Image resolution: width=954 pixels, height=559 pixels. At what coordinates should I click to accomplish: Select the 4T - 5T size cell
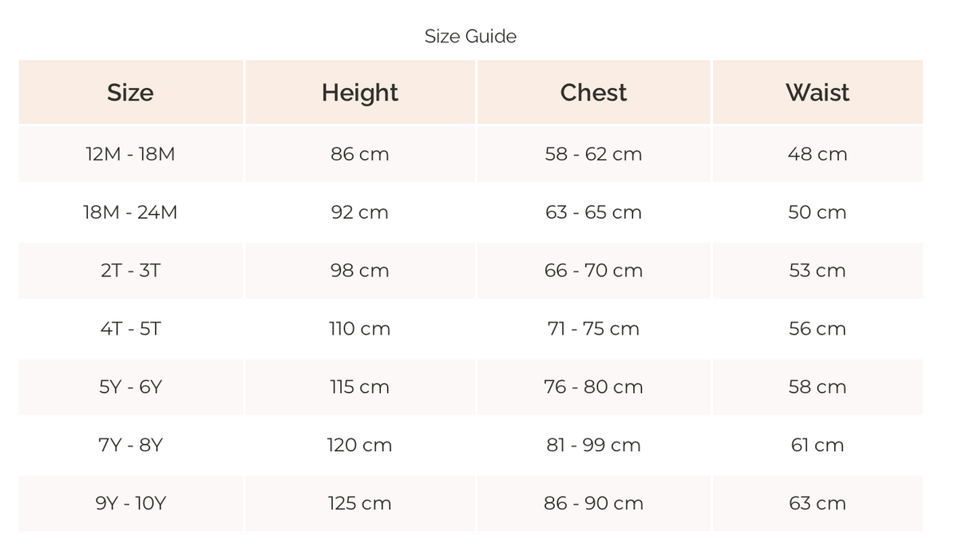tap(130, 329)
